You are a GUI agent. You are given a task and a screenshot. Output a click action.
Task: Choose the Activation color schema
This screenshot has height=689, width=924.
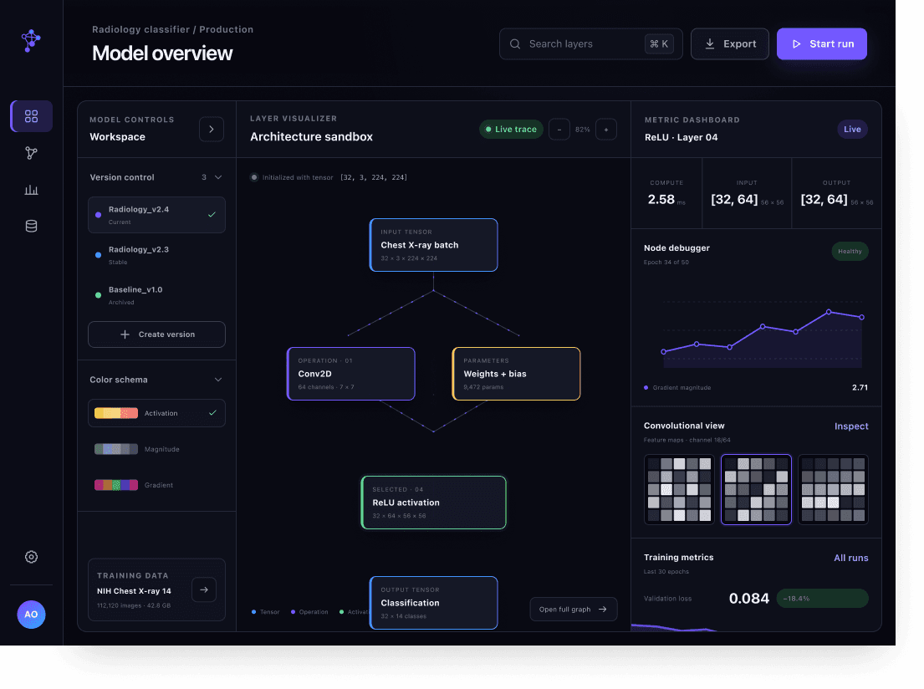pos(156,413)
